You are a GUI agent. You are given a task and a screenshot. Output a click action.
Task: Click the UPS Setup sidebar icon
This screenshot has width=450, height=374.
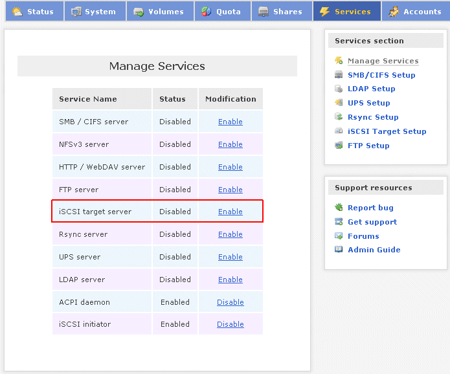(x=339, y=103)
